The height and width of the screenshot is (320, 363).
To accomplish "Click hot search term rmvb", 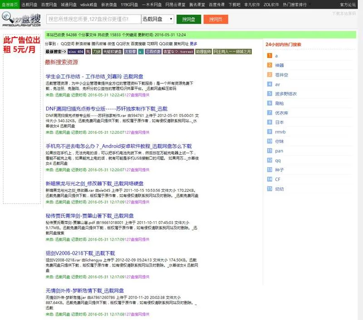I will [280, 131].
